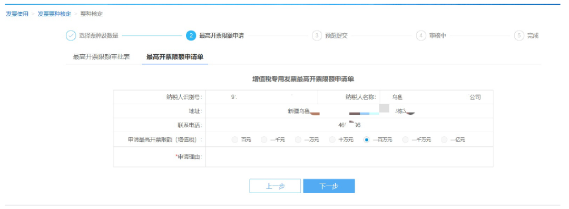
Task: Pick the 十万元 invoice limit
Action: pos(332,140)
